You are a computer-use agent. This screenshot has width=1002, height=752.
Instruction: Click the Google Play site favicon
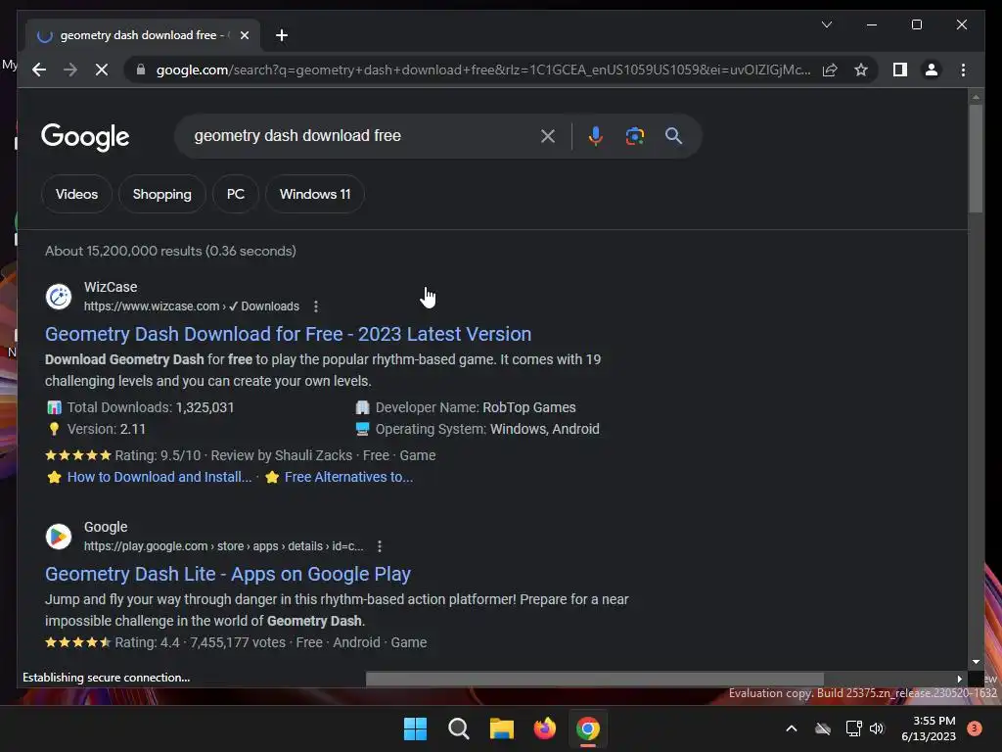[x=58, y=536]
